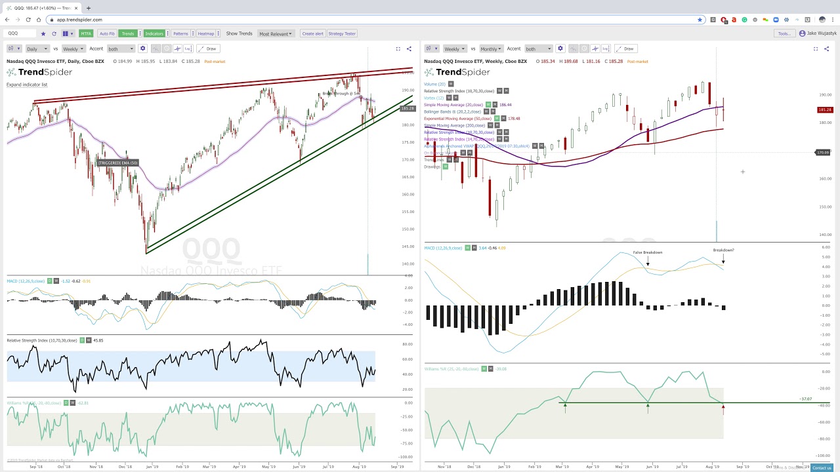840x472 pixels.
Task: Click the Create alert button
Action: (312, 33)
